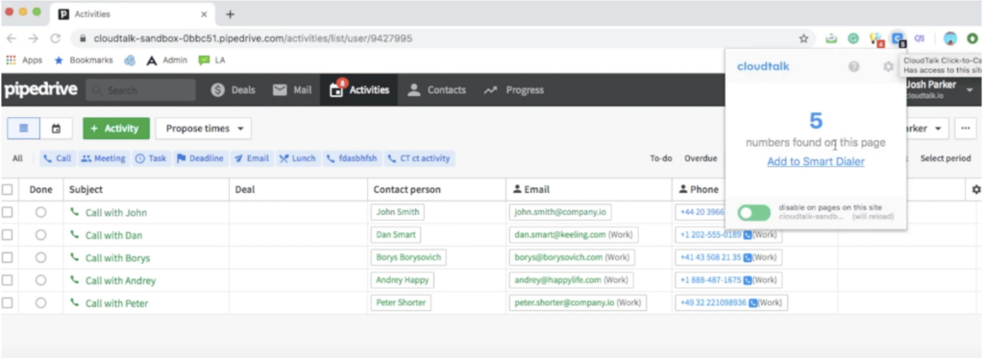Open user filter dropdown arrow

click(x=938, y=129)
